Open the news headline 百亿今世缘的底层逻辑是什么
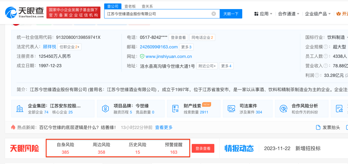Screen dimensions: 348x164 [77, 127]
